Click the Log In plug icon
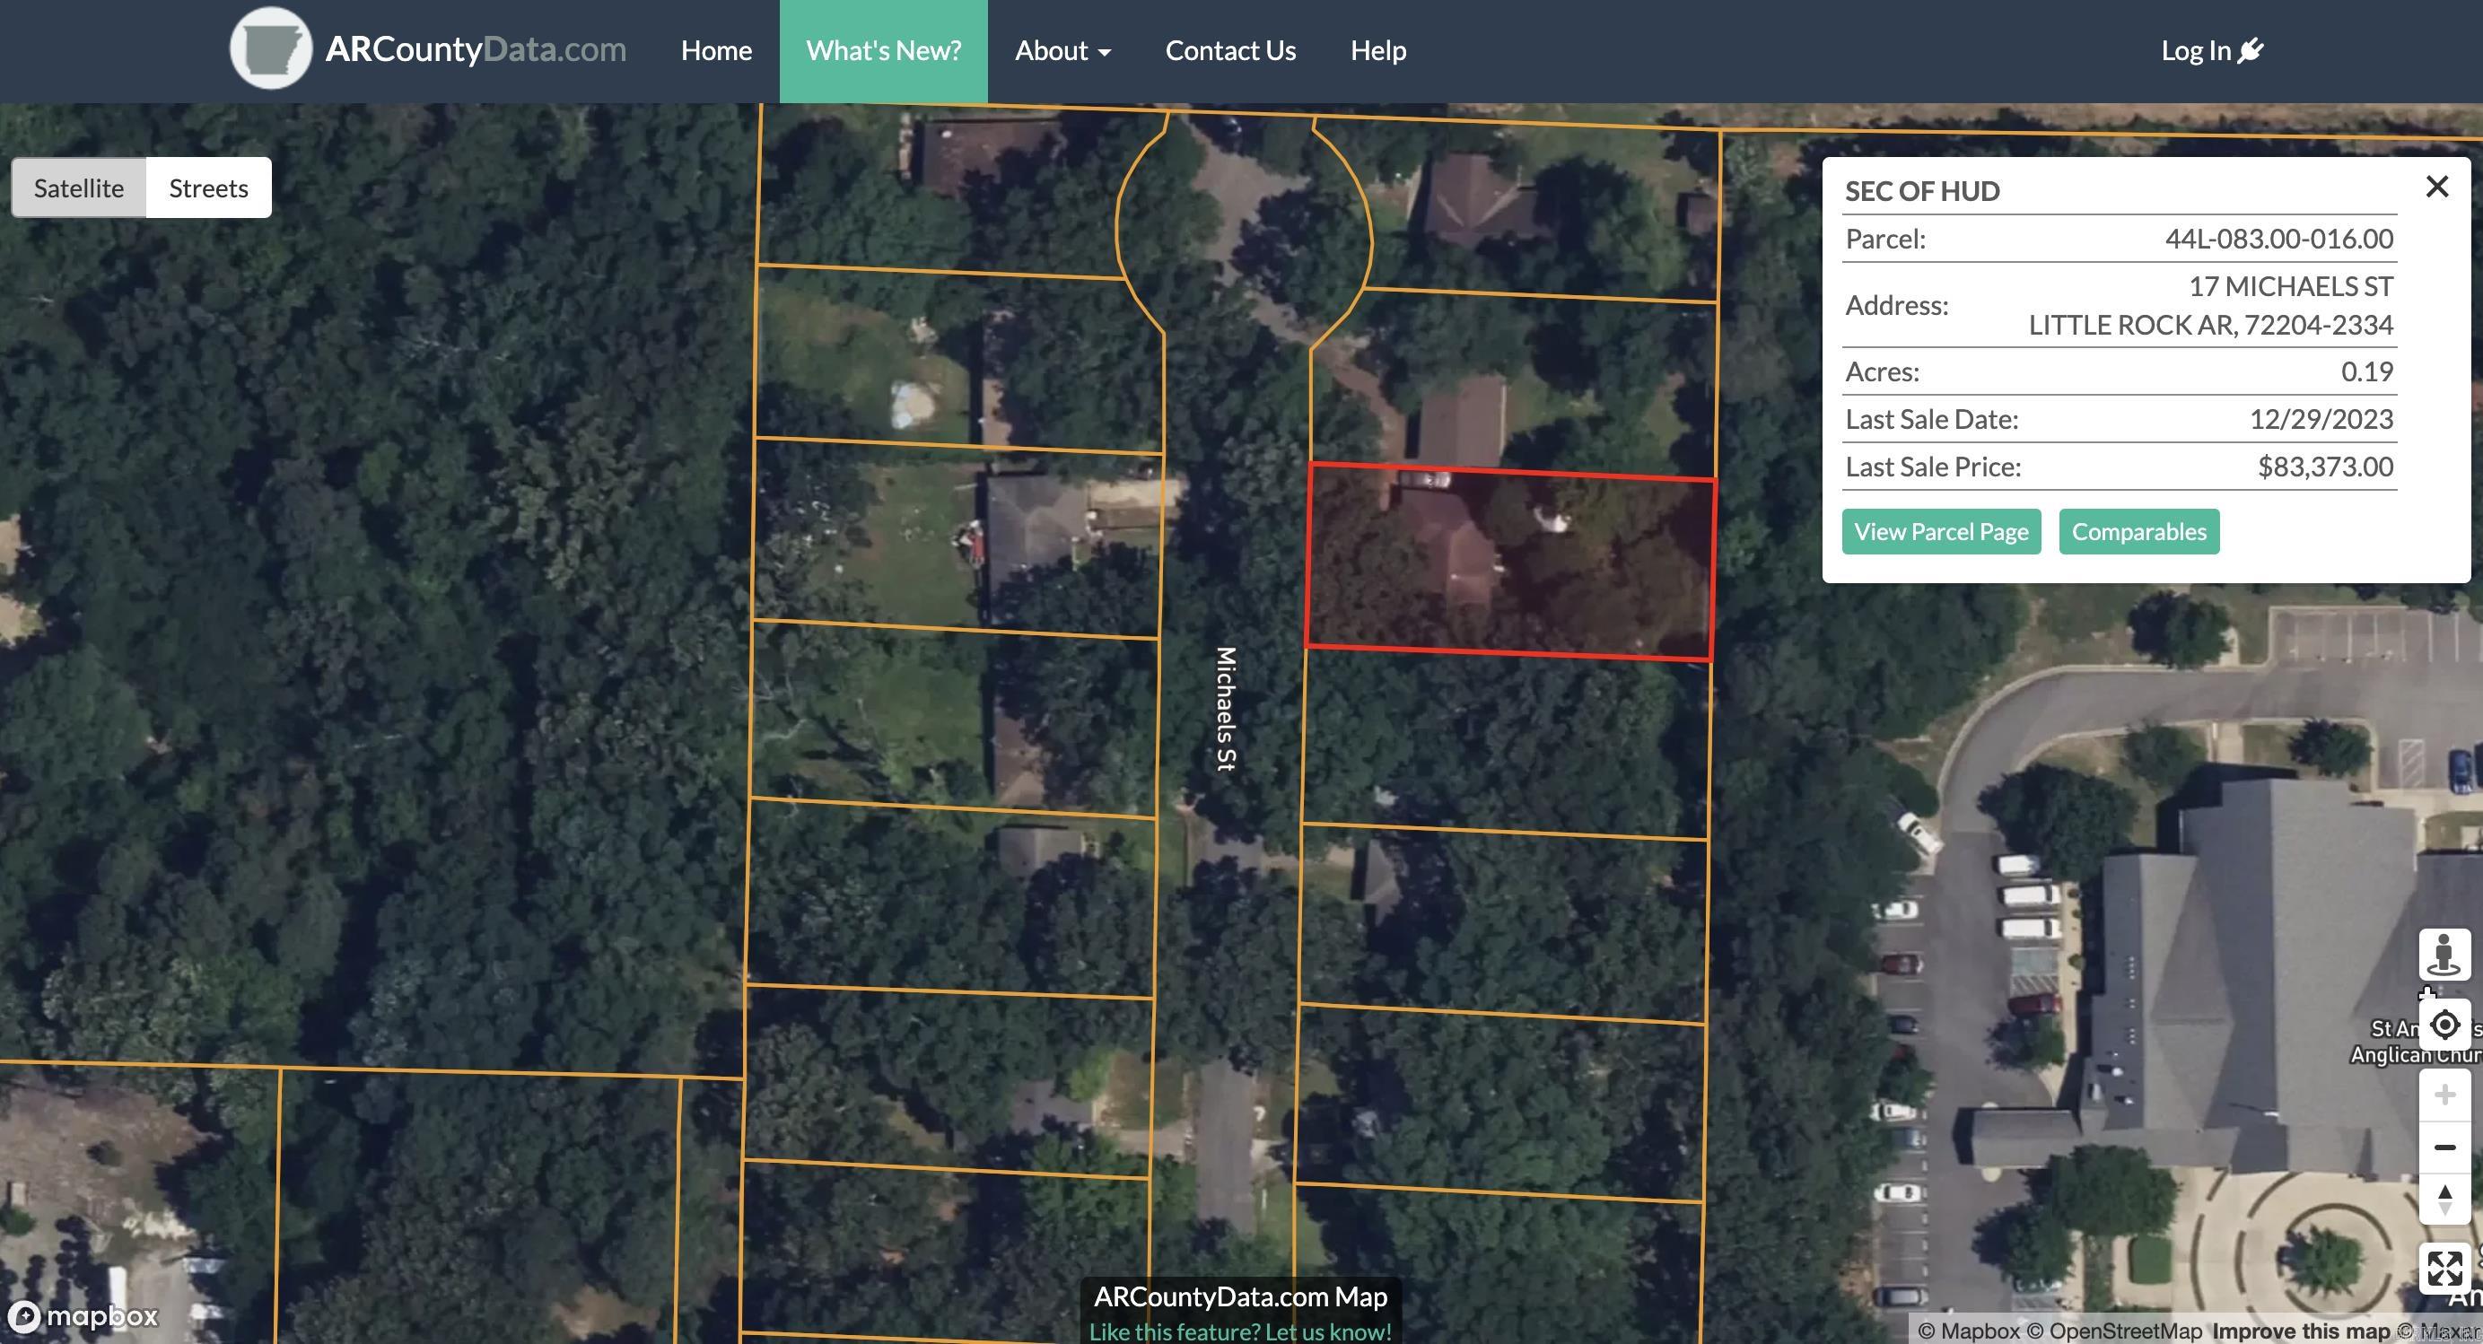2483x1344 pixels. point(2251,50)
